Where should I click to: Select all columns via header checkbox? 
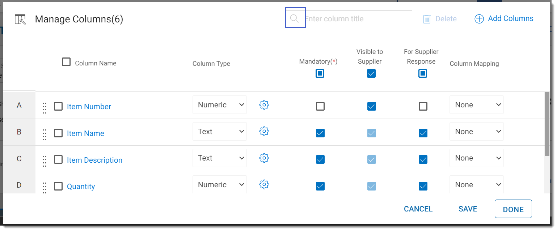pos(66,62)
